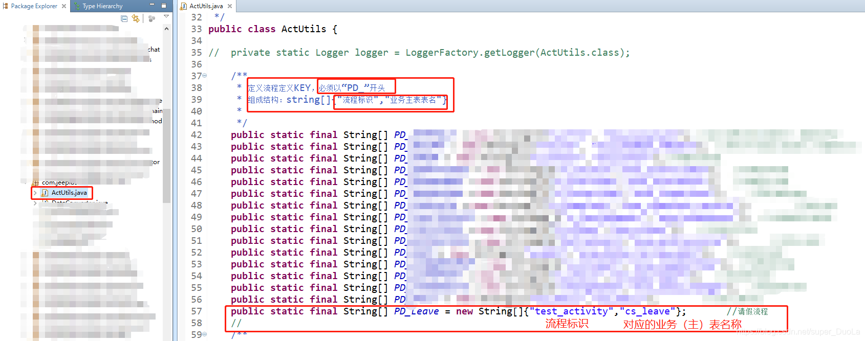Click the PD_Leave constant name on line 57

pos(416,311)
